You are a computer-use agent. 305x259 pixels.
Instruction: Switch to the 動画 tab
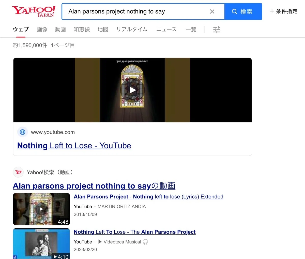point(60,30)
